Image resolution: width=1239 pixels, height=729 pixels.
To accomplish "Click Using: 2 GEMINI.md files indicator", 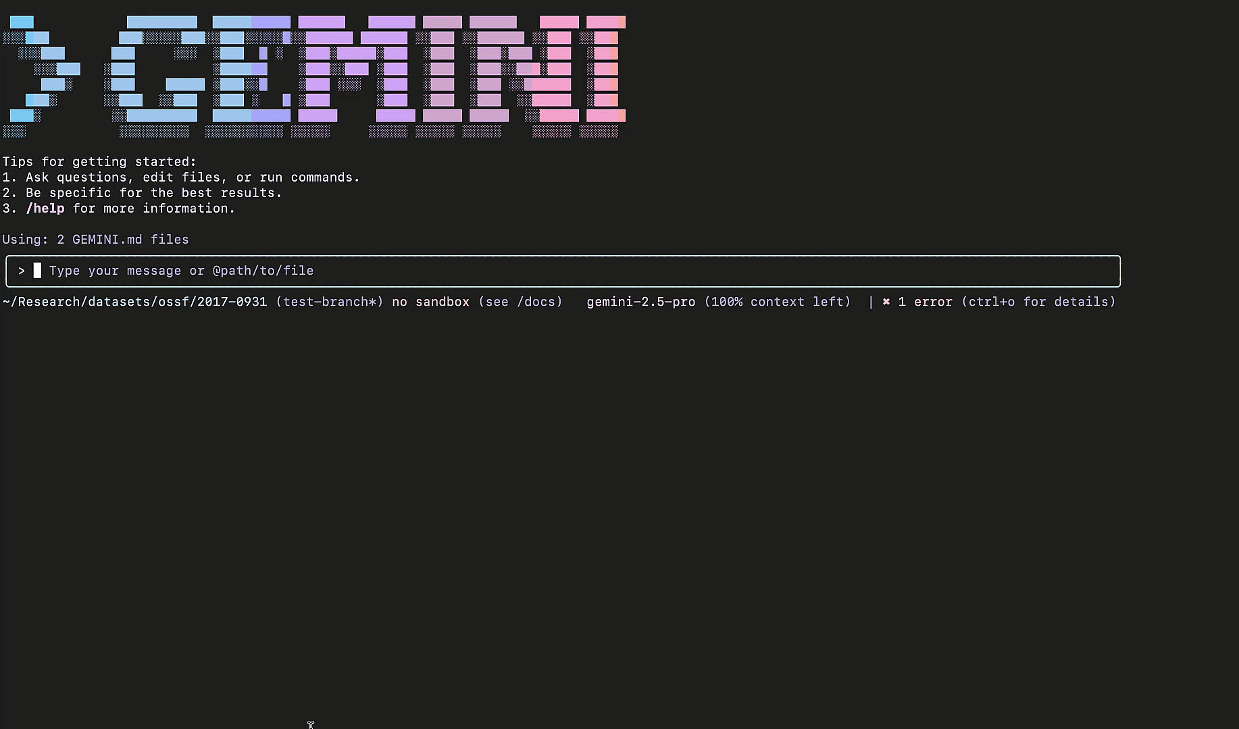I will click(95, 239).
